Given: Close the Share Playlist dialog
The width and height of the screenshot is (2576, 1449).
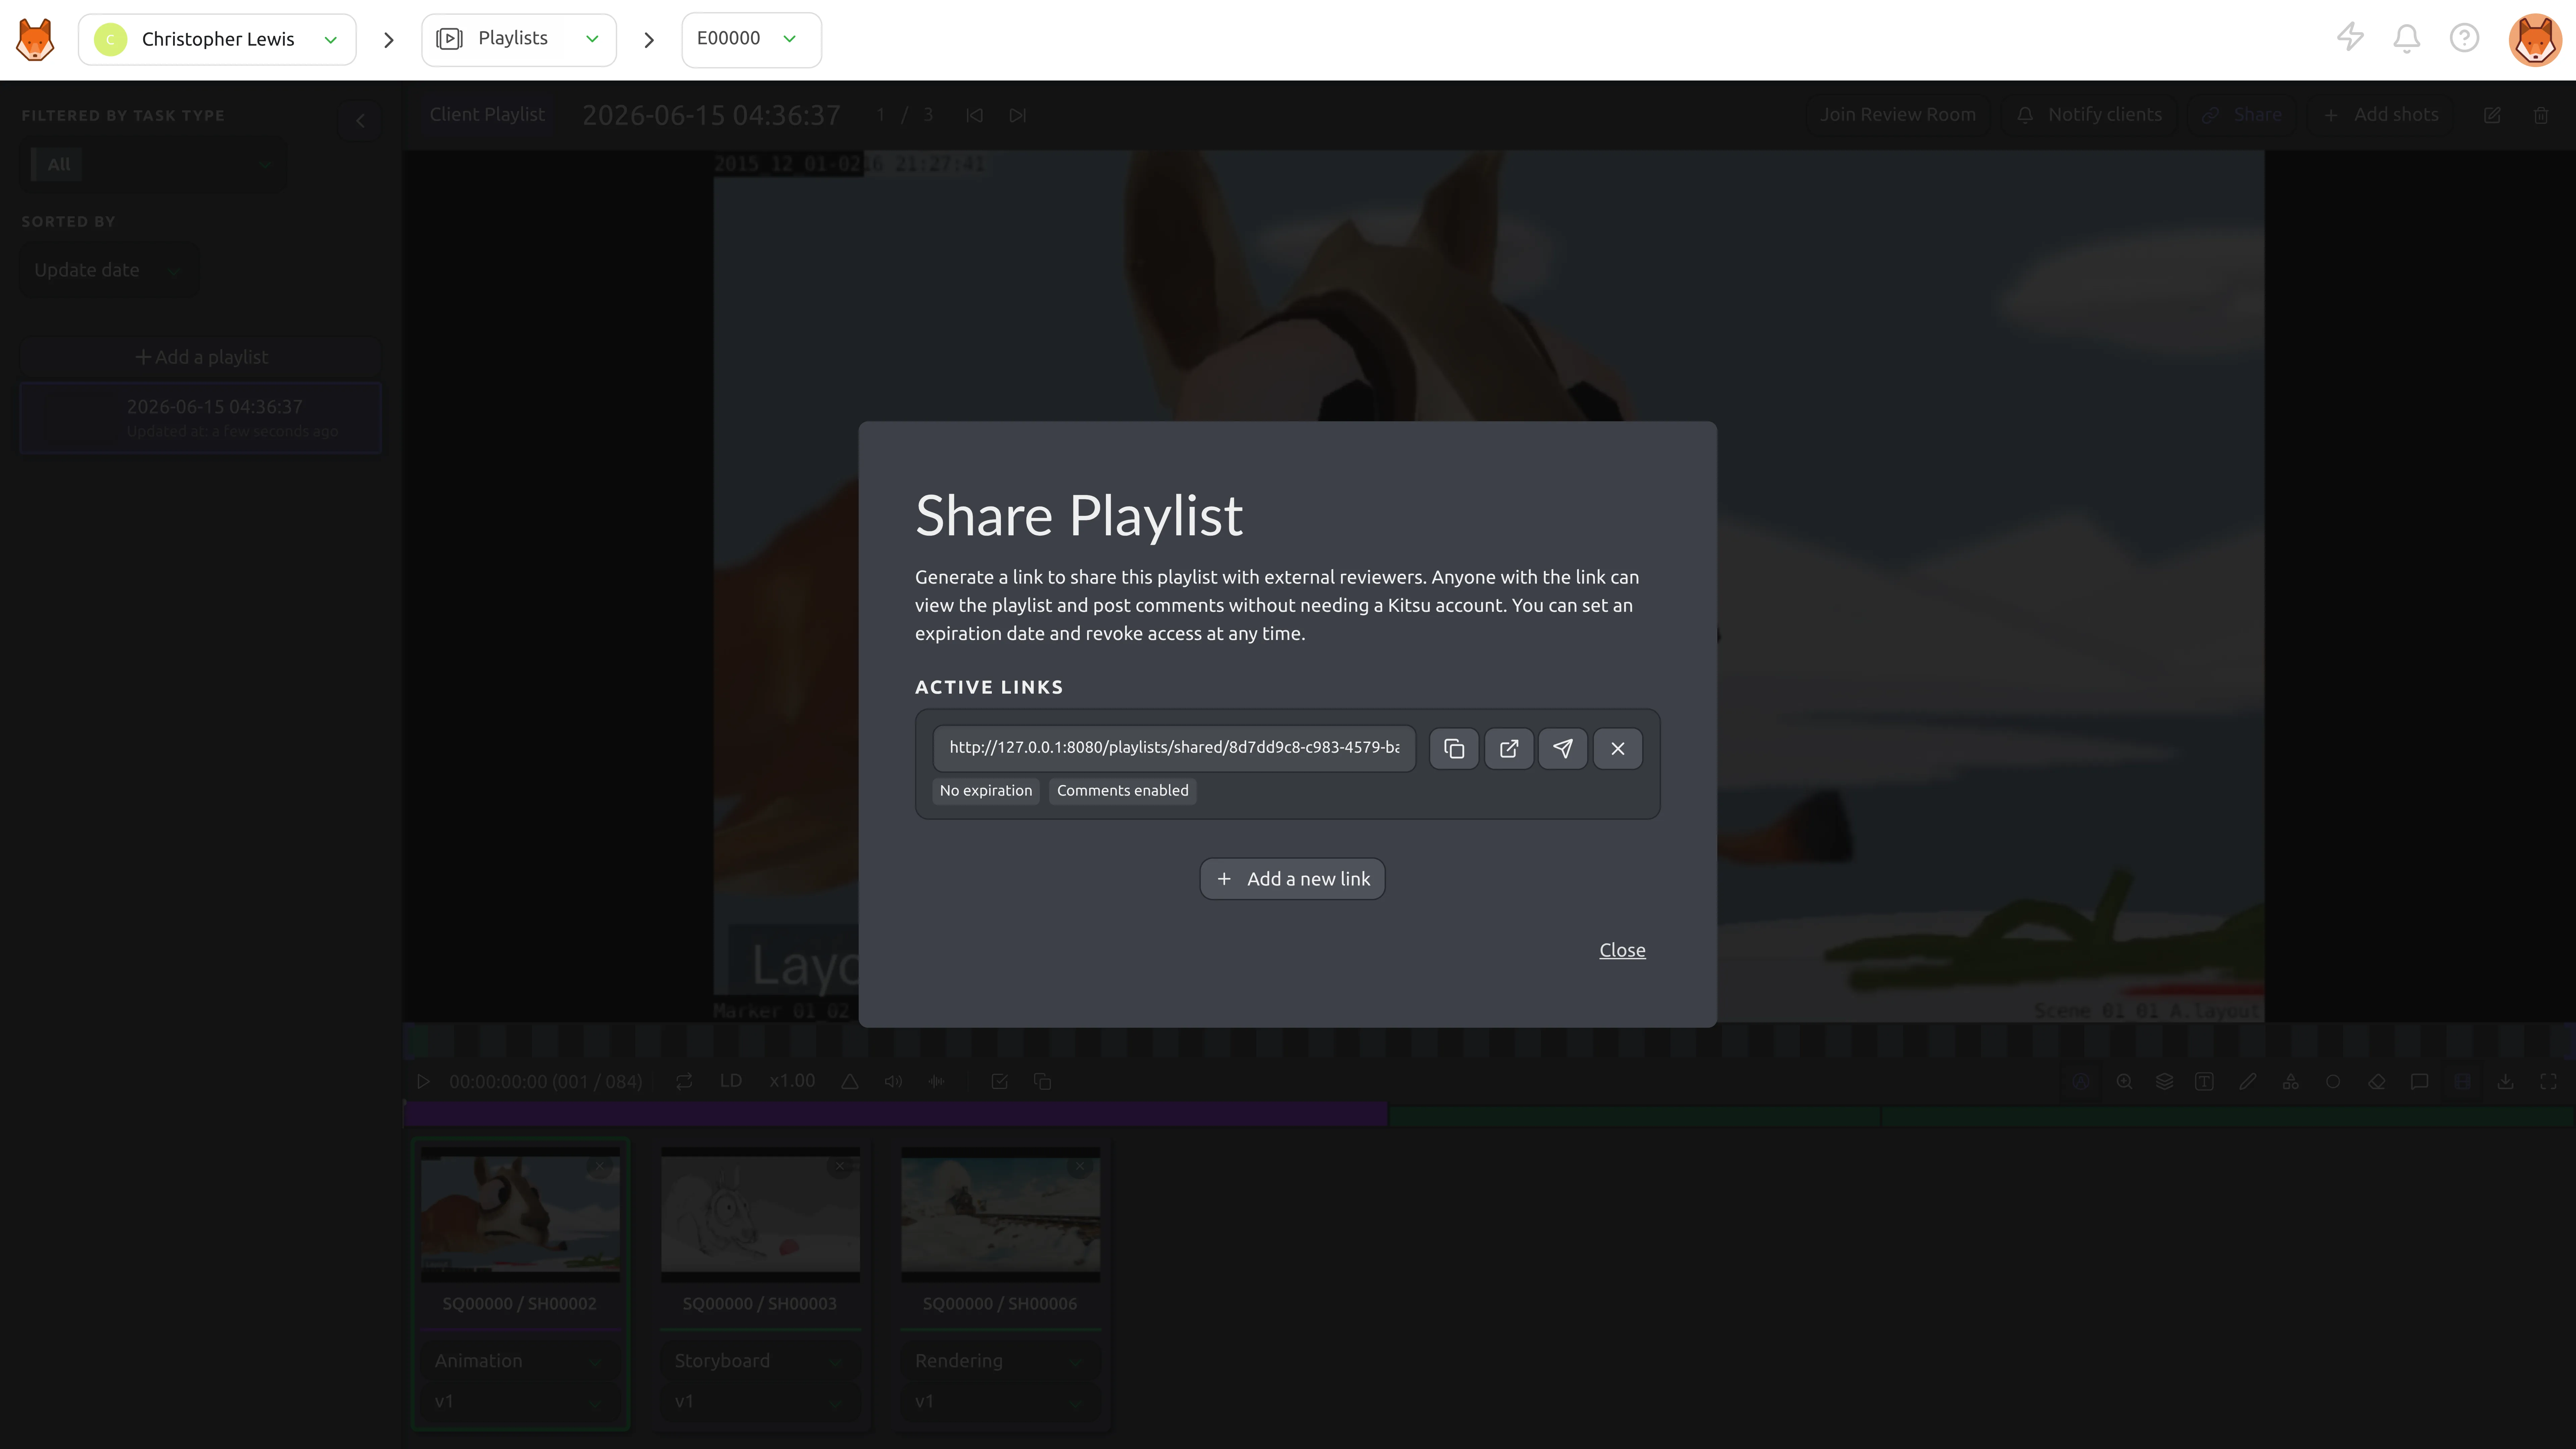Looking at the screenshot, I should 1622,950.
